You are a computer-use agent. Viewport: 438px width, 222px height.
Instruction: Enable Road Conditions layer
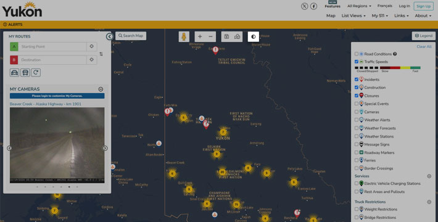click(357, 54)
